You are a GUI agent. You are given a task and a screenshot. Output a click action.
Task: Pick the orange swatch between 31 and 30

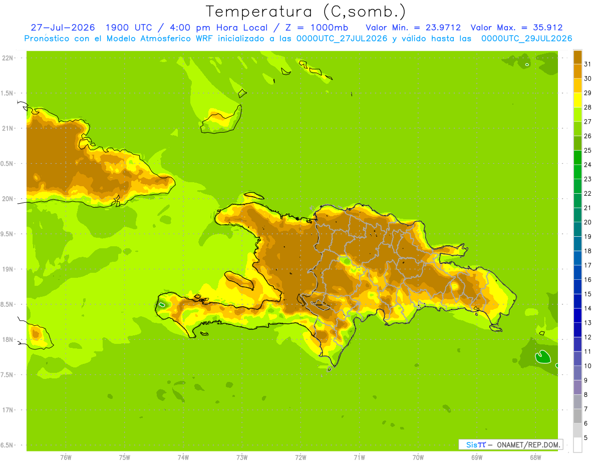coord(577,71)
